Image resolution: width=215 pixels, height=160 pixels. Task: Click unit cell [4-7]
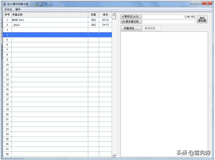click(105, 25)
